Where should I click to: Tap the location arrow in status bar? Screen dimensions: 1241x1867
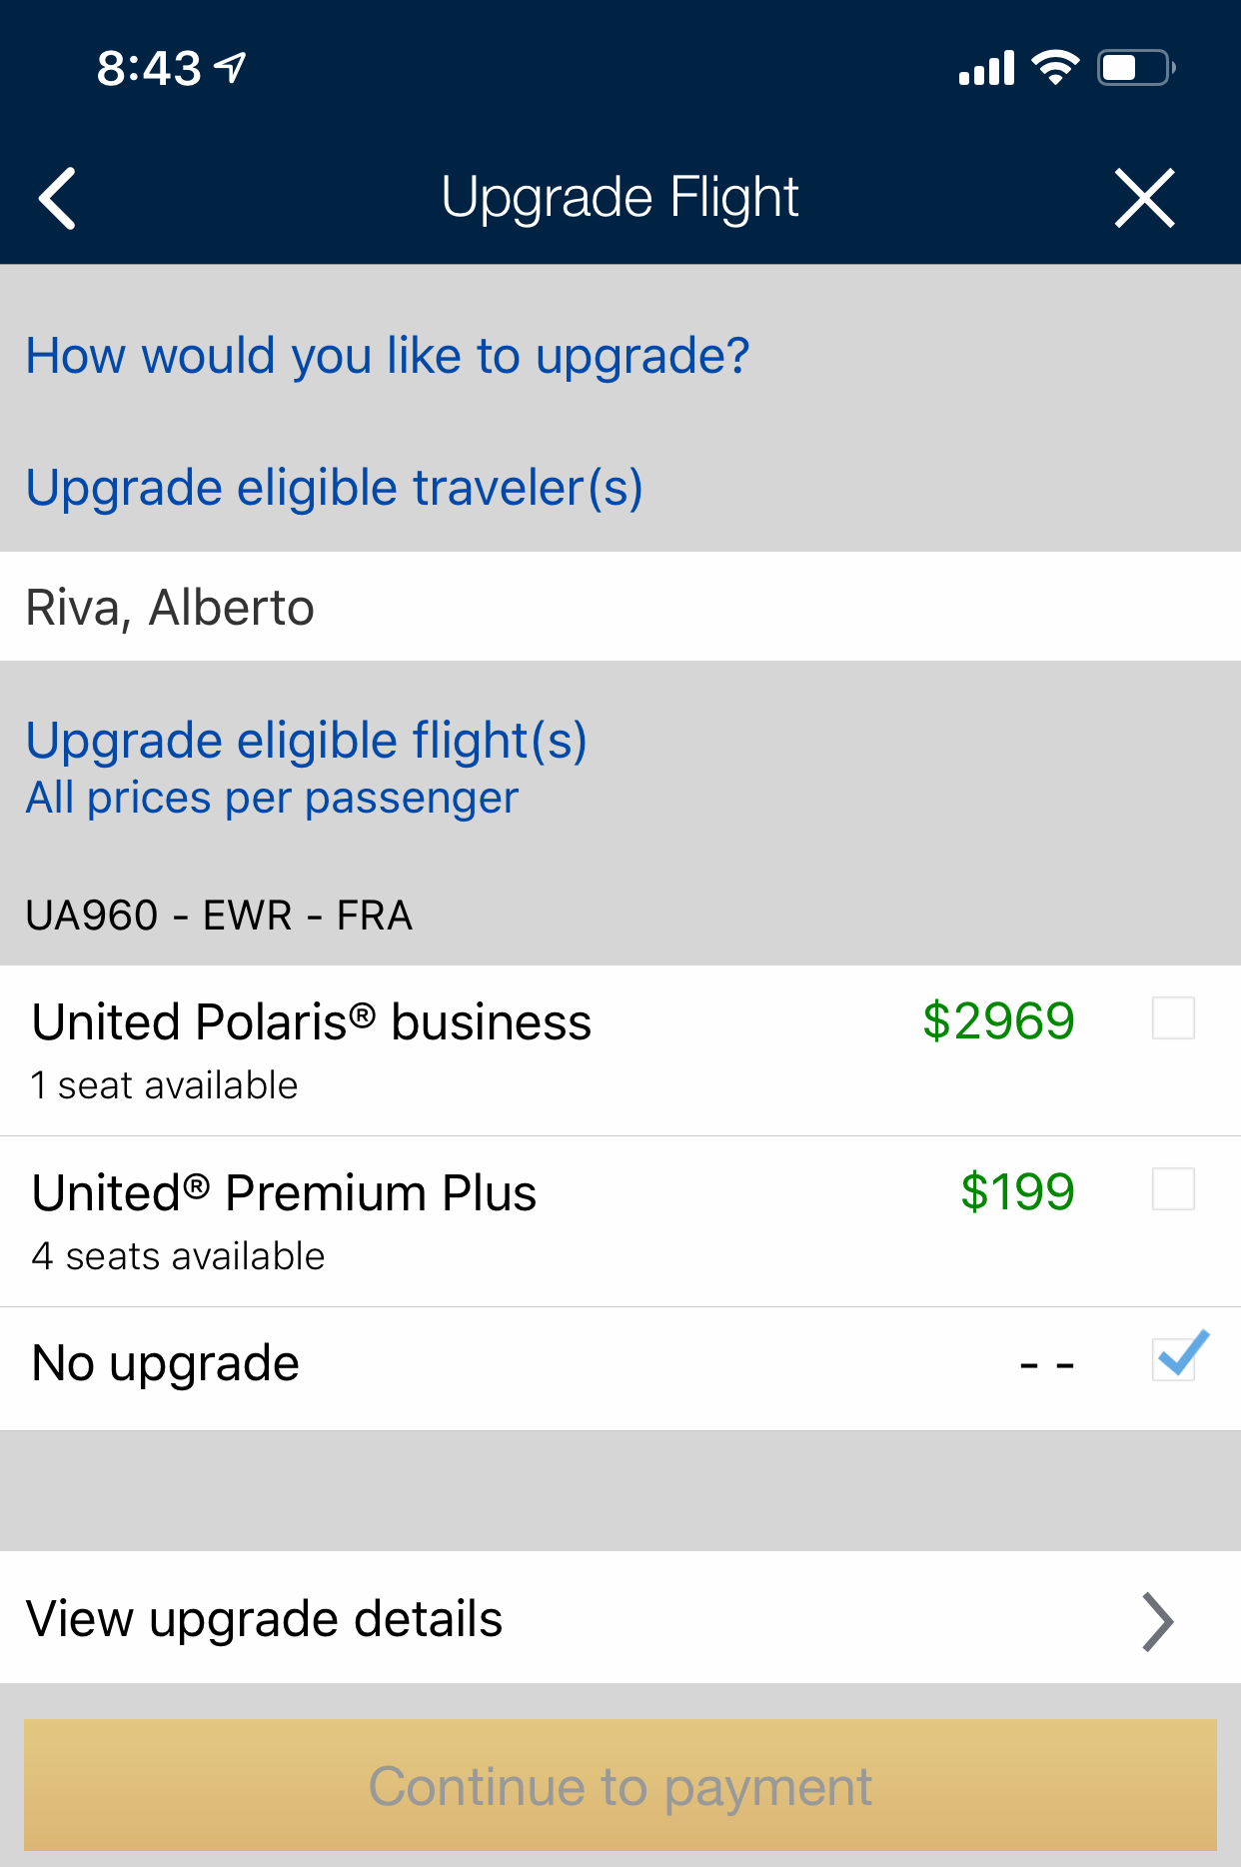pyautogui.click(x=232, y=68)
